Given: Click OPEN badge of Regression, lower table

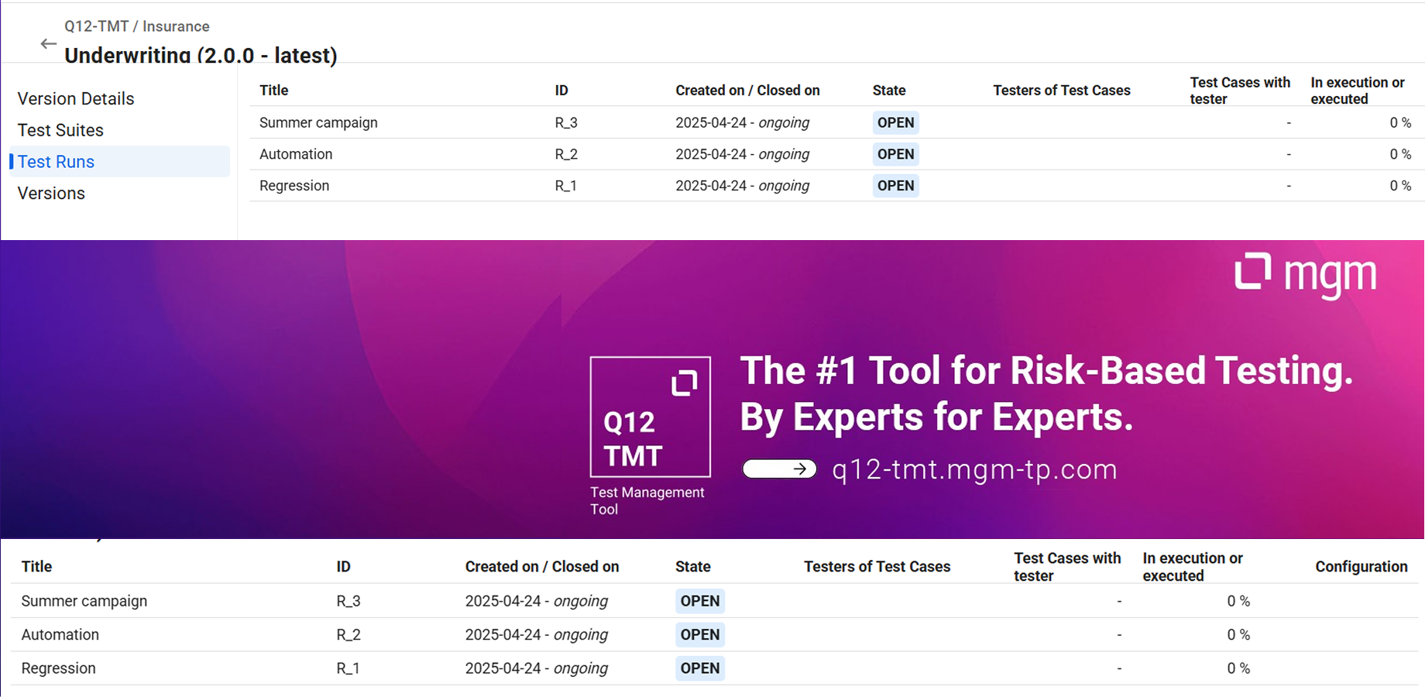Looking at the screenshot, I should [700, 668].
